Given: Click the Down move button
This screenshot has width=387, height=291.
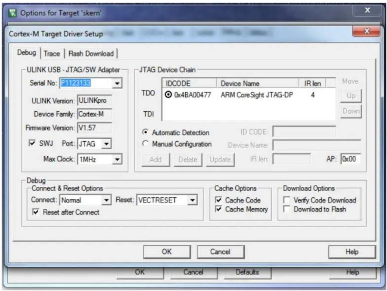Looking at the screenshot, I should [x=351, y=111].
